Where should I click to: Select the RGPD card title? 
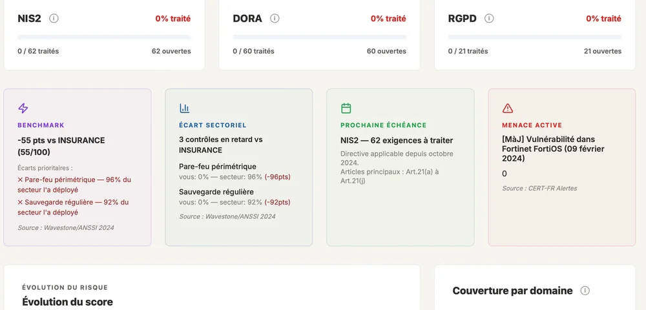point(463,19)
